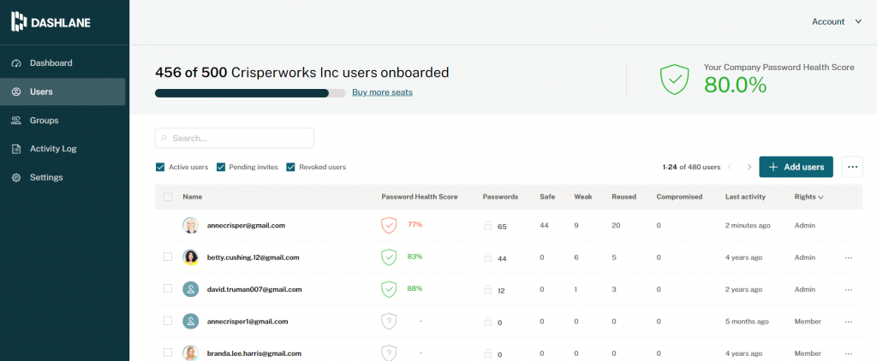This screenshot has width=877, height=361.
Task: Open more options for david.truman007 row
Action: [849, 289]
